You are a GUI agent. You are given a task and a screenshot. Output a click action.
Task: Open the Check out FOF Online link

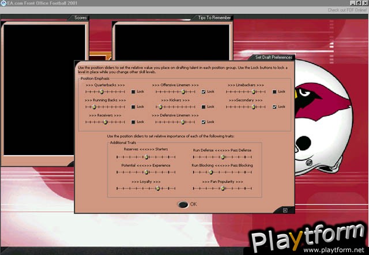(x=347, y=10)
